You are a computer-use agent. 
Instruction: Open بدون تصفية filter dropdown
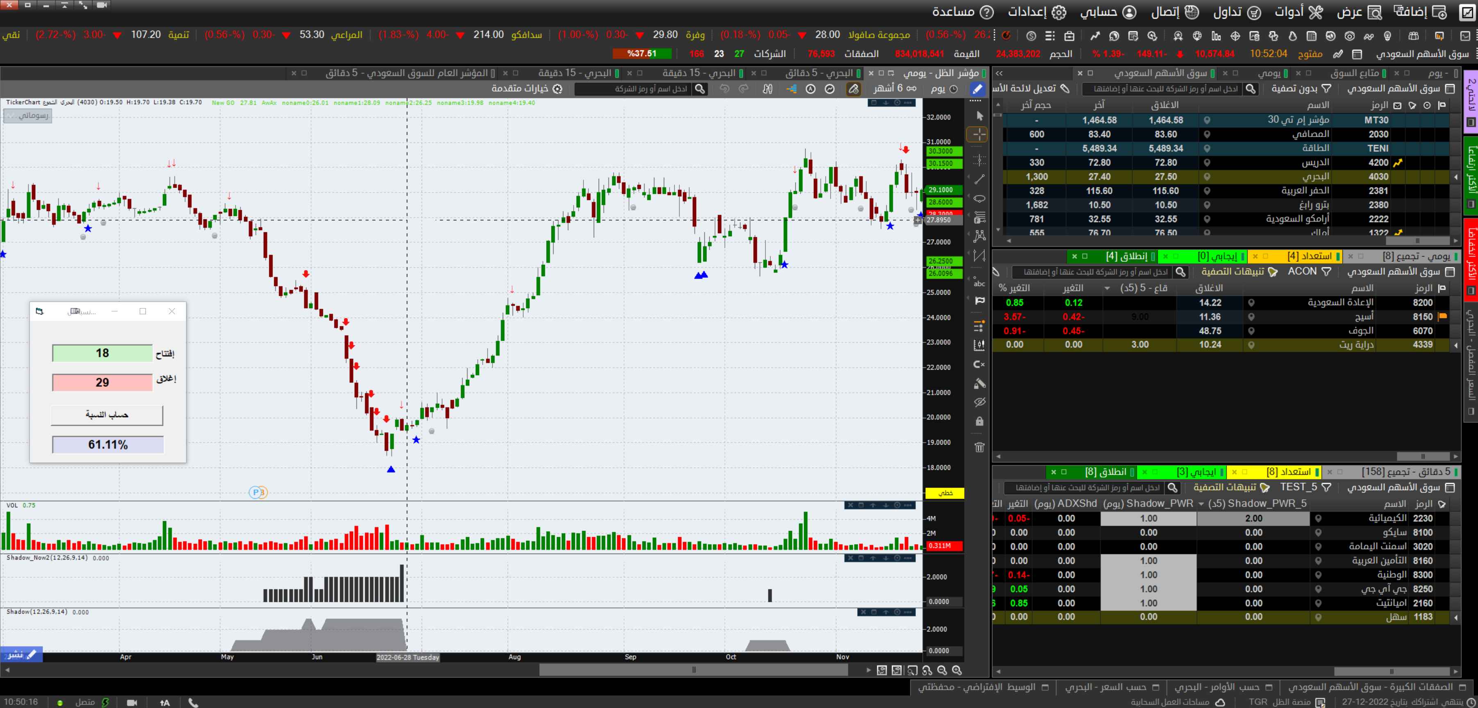tap(1301, 89)
